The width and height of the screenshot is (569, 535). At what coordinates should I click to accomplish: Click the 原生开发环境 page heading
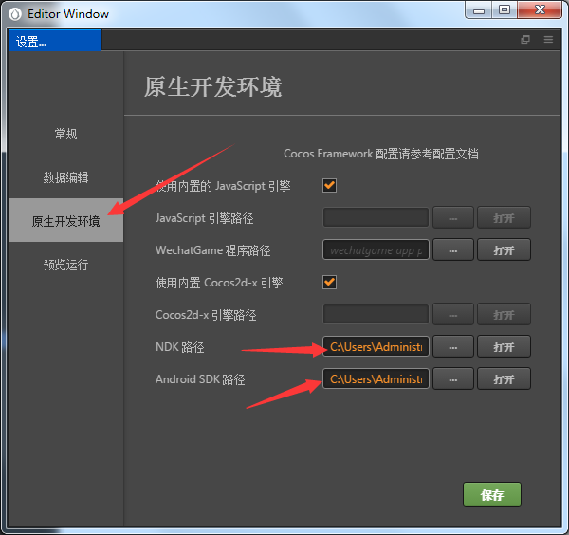tap(212, 86)
